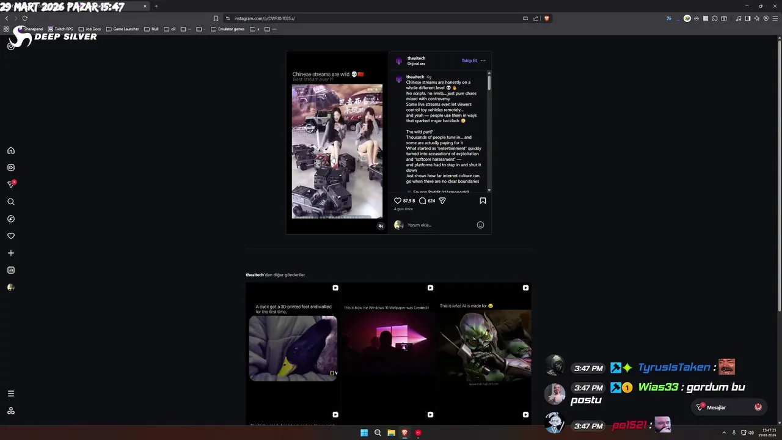Screen dimensions: 782x440
Task: Open Brave VPN shield icon
Action: (766, 18)
